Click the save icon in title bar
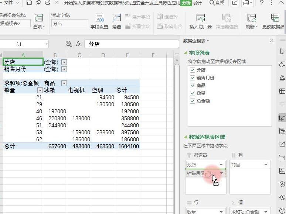Image resolution: width=286 pixels, height=214 pixels. point(29,3)
